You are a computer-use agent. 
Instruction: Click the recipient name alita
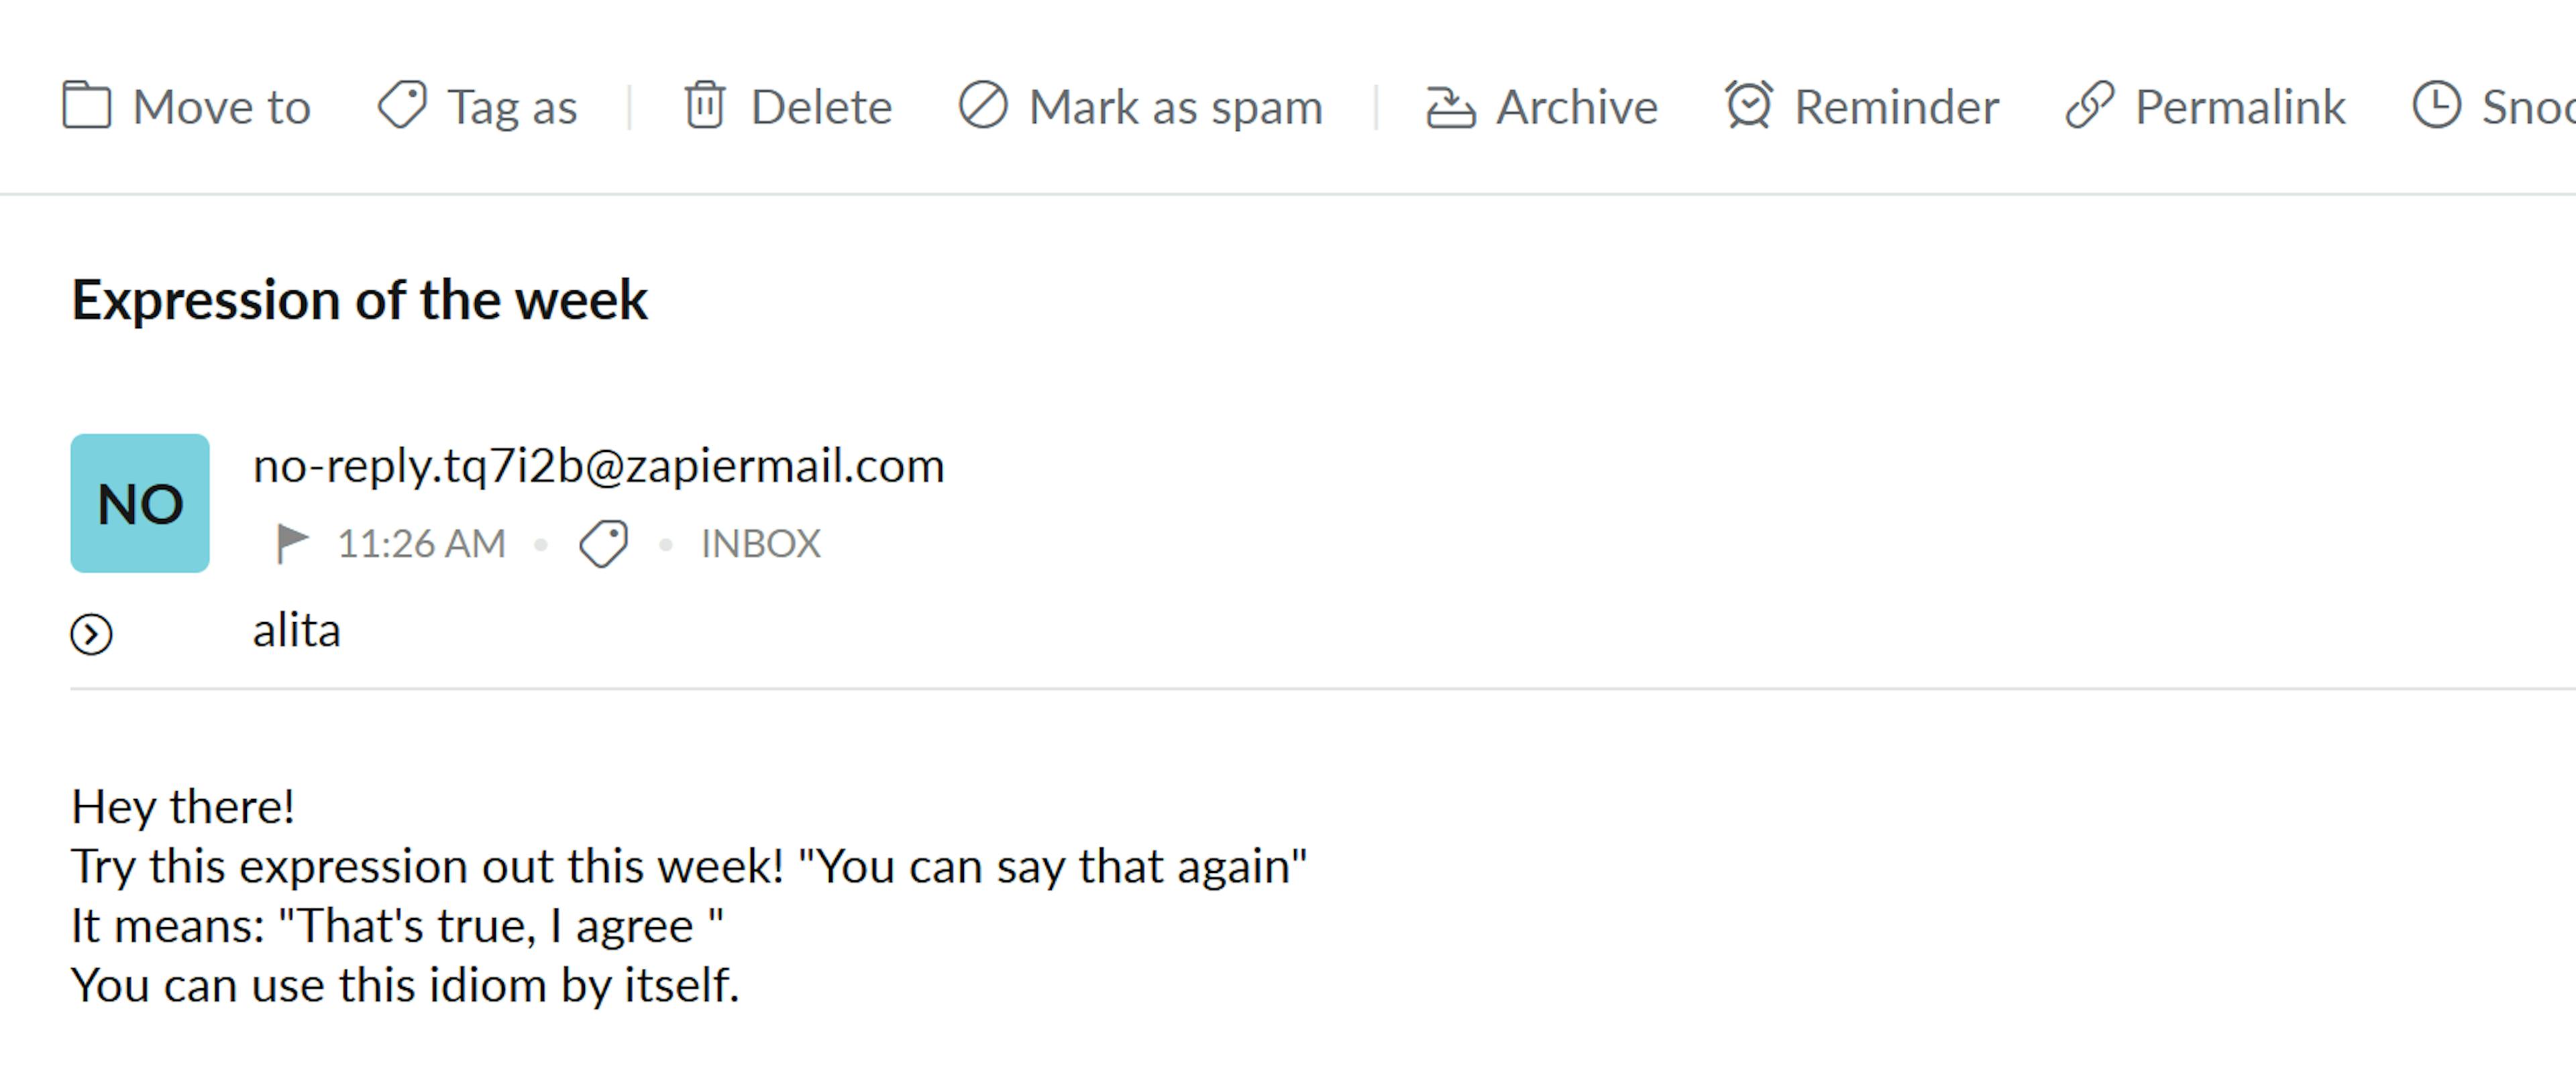coord(297,632)
